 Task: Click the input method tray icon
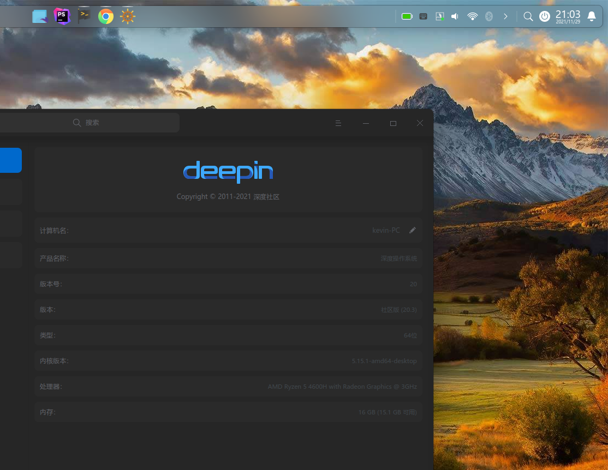439,16
